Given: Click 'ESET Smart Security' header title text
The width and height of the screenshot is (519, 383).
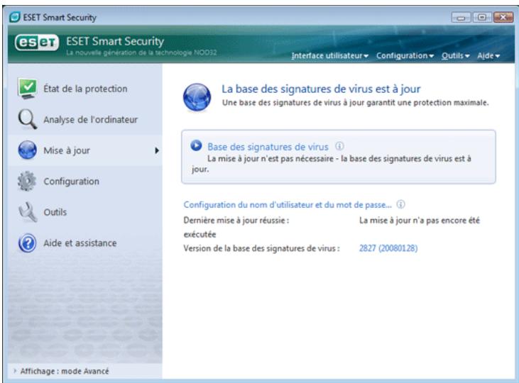Looking at the screenshot, I should pyautogui.click(x=115, y=41).
